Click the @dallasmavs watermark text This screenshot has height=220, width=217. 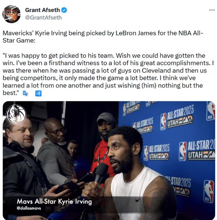tap(29, 208)
